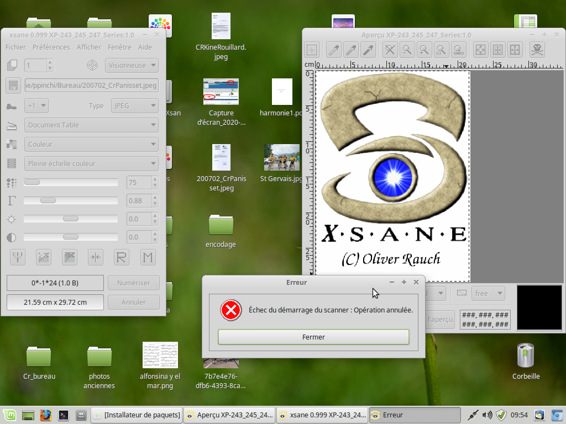Toggle the RGB default fork button
Image resolution: width=566 pixels, height=424 pixels.
(x=18, y=257)
